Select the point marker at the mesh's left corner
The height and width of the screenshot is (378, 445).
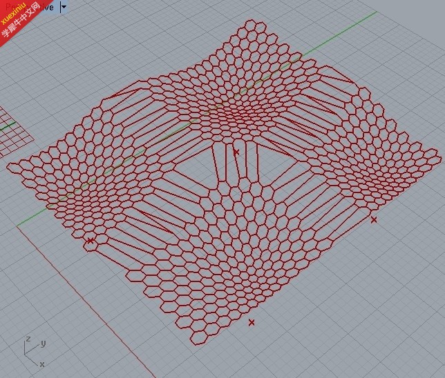point(91,241)
